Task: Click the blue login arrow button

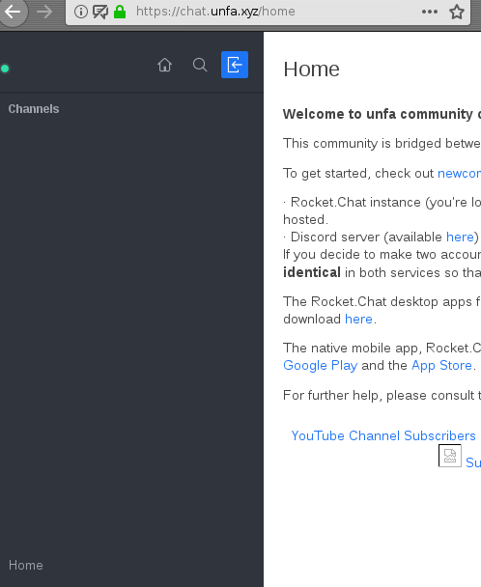Action: point(235,65)
